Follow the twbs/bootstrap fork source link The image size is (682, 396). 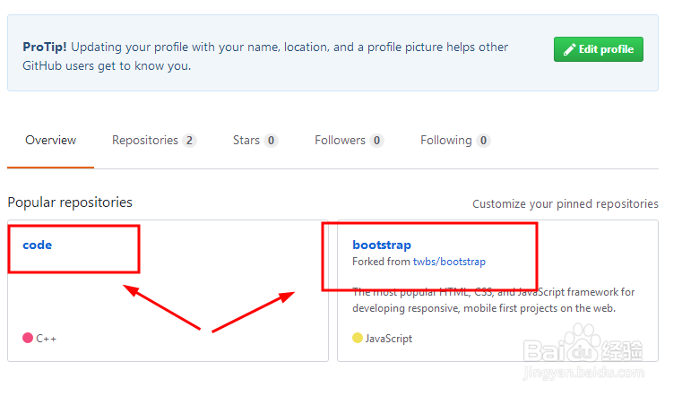pos(449,262)
